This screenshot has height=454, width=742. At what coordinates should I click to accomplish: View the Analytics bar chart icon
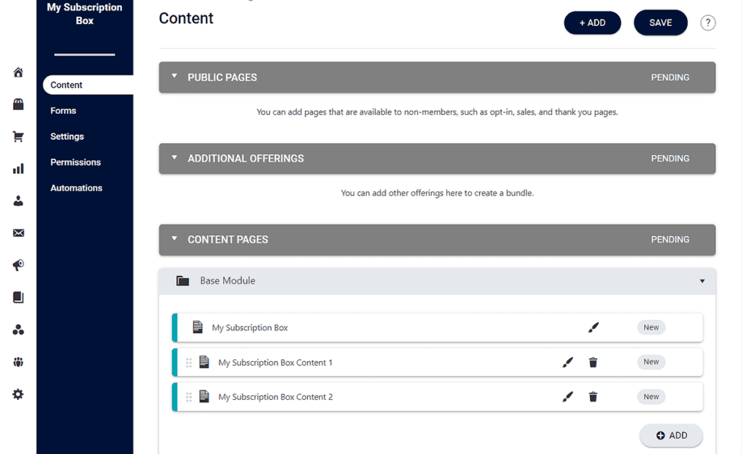coord(18,168)
